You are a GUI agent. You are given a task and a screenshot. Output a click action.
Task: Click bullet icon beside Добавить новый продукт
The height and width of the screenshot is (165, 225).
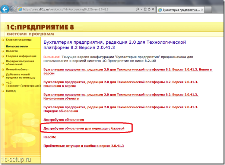(3, 76)
